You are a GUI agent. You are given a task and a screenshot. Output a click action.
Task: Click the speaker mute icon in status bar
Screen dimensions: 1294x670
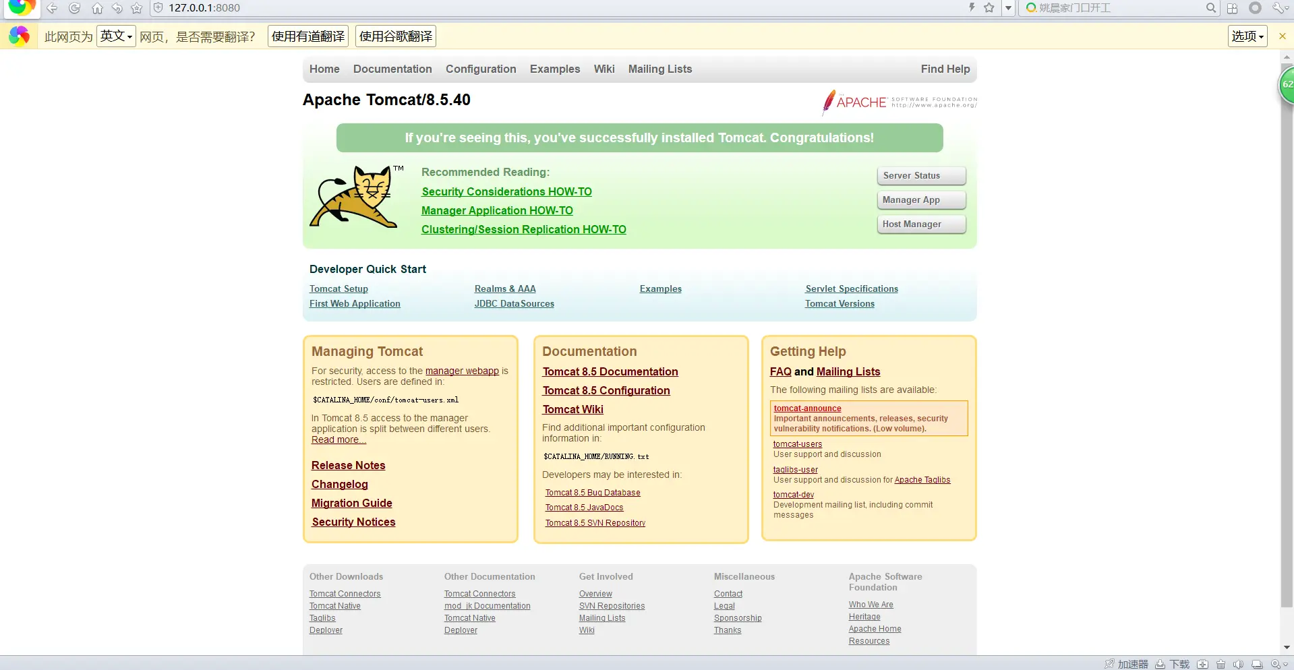1239,664
